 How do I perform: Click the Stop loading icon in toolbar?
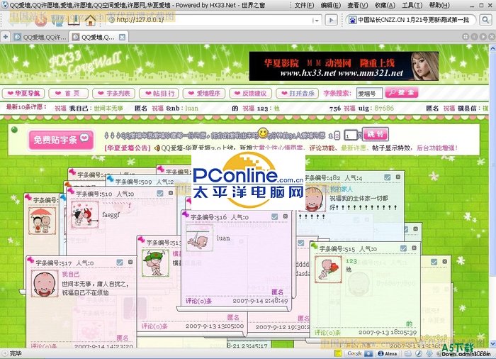tap(41, 20)
